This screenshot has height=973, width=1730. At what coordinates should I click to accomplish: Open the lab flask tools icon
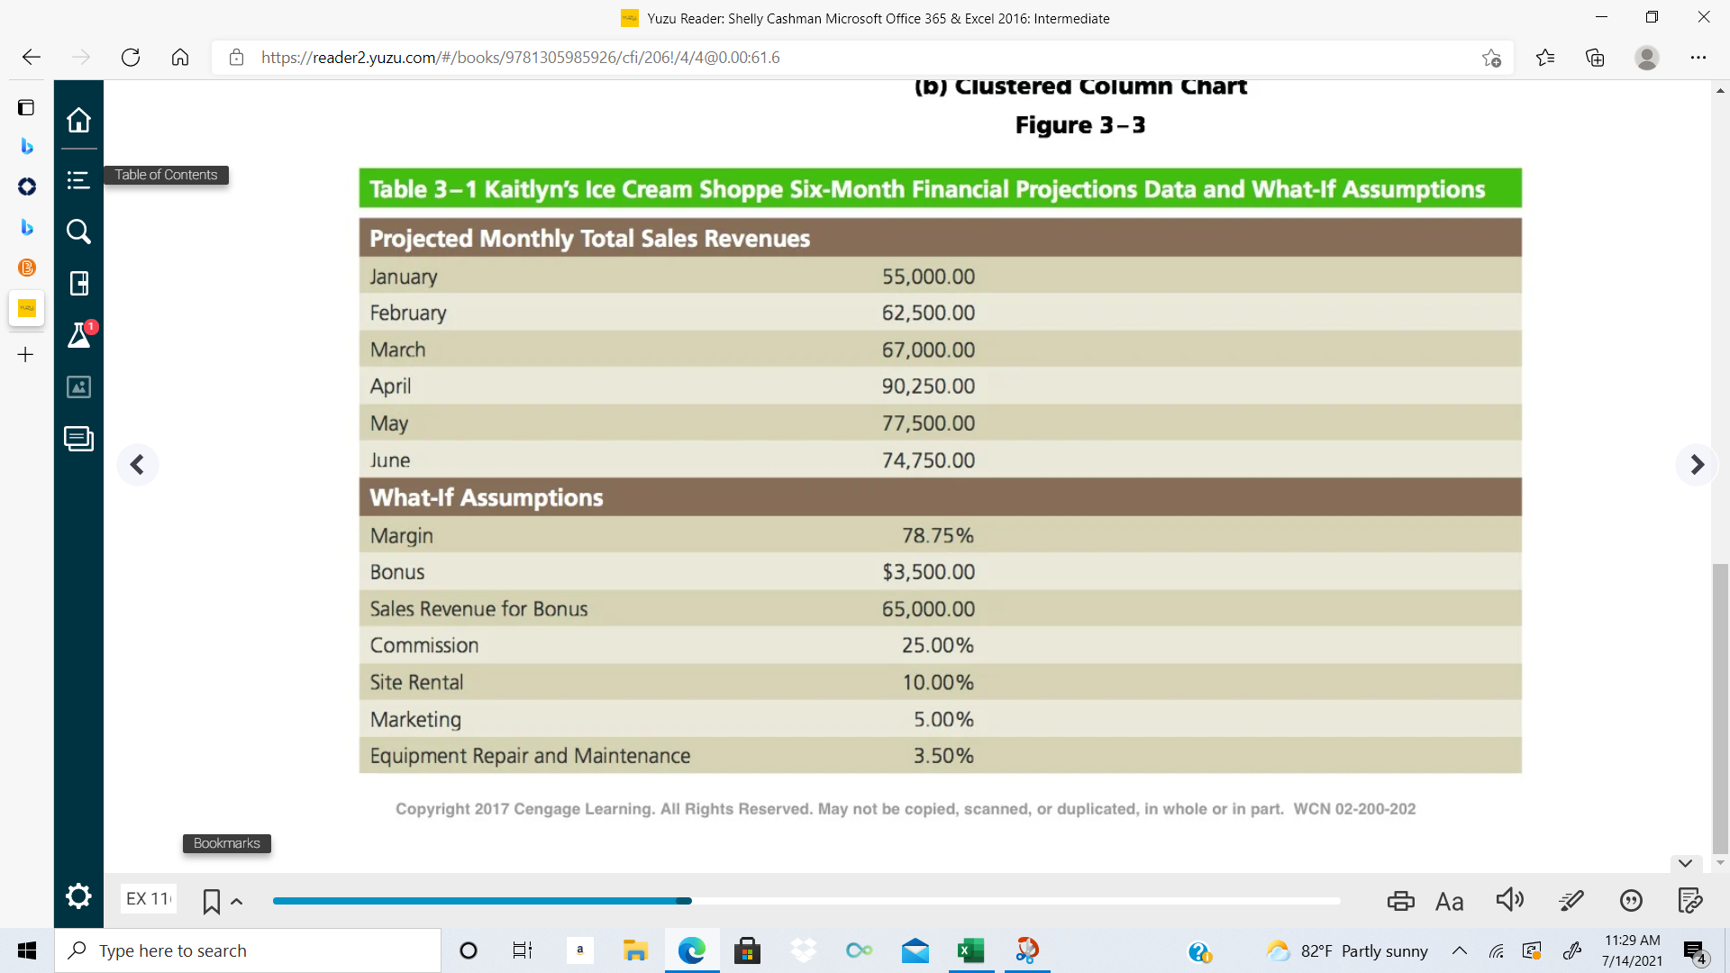[x=79, y=335]
